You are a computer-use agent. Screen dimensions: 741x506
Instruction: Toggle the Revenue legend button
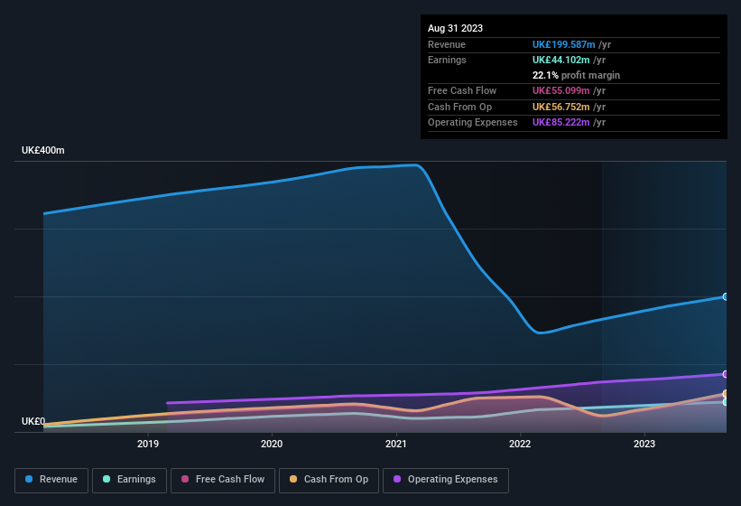[51, 480]
